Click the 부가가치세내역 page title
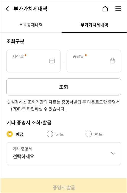Viewport: 127px width, 193px height. (x=30, y=9)
